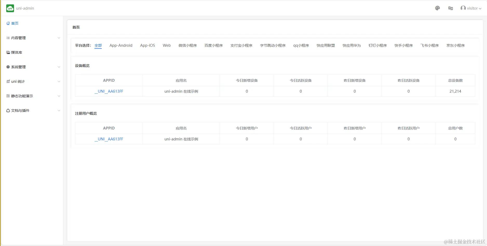The height and width of the screenshot is (246, 487).
Task: Switch language with the translate icon
Action: click(x=451, y=8)
